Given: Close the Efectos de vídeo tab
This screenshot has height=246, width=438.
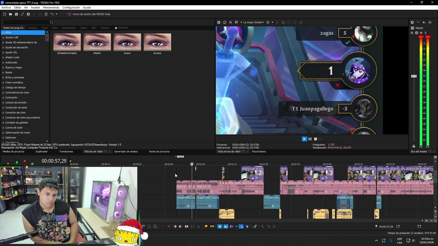Looking at the screenshot, I should point(110,151).
